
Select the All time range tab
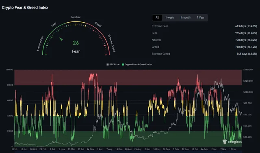(157, 17)
